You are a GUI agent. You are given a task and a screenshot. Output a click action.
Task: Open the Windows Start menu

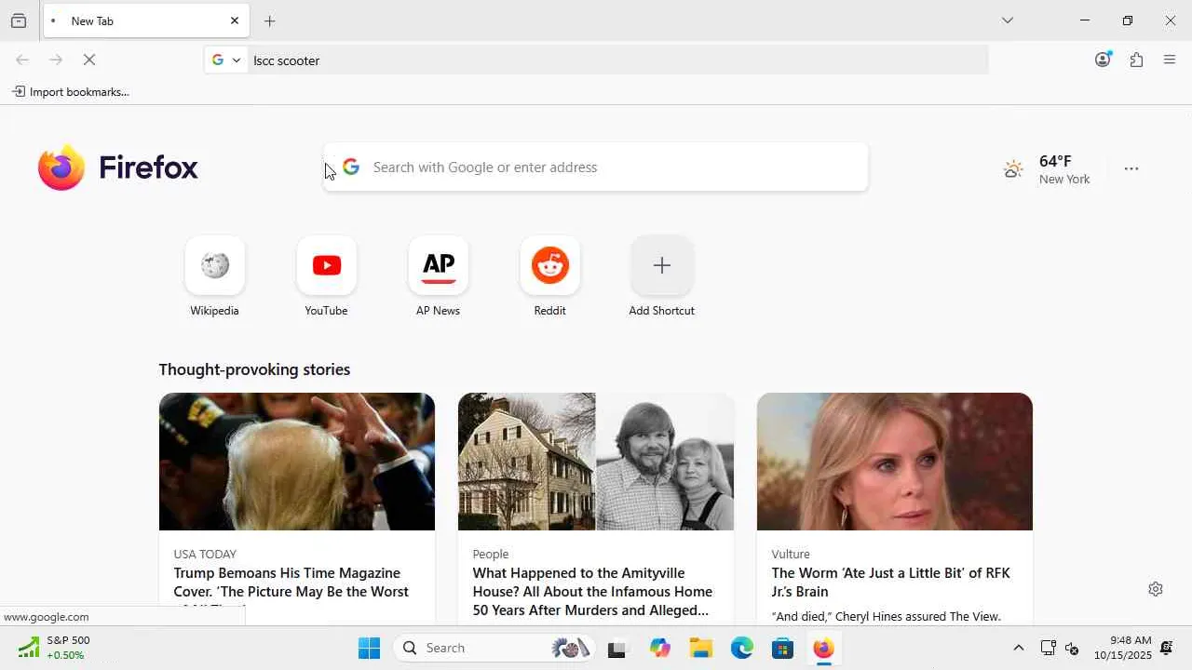coord(369,648)
